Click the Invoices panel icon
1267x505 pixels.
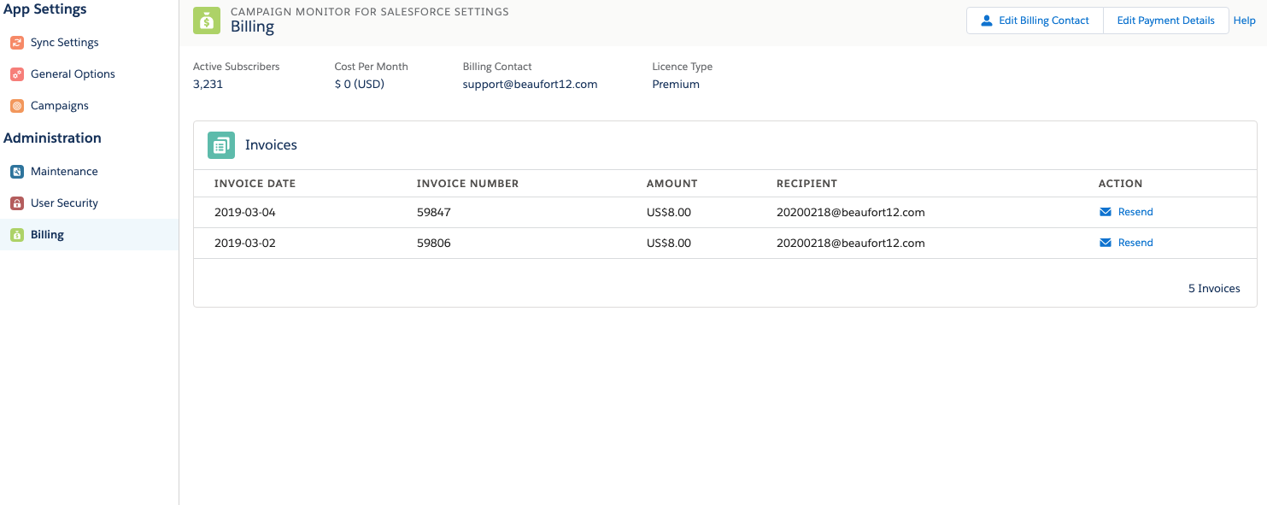pos(221,145)
